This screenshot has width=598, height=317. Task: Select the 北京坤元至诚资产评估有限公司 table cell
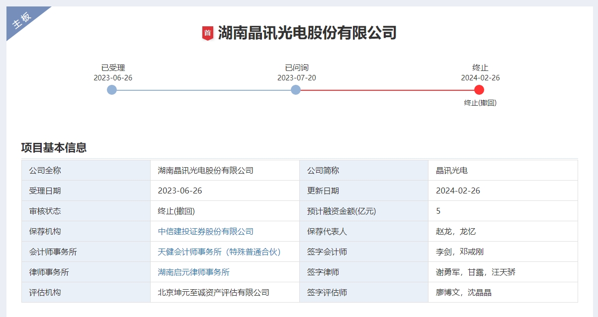click(x=213, y=293)
